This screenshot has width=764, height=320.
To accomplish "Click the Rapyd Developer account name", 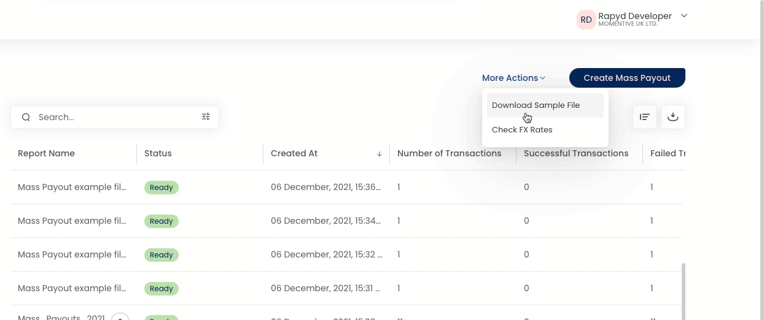I will click(635, 16).
